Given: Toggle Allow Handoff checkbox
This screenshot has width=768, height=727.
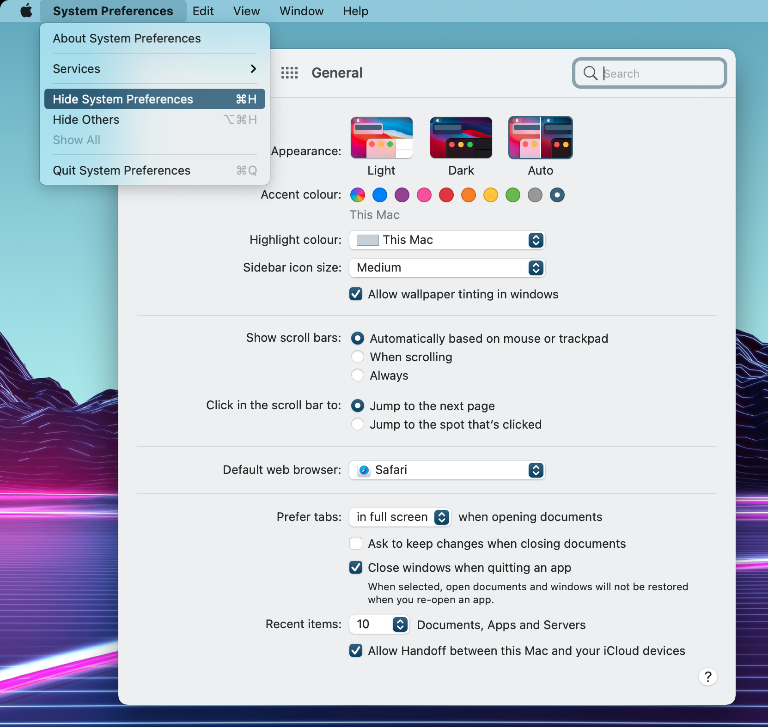Looking at the screenshot, I should (x=356, y=650).
